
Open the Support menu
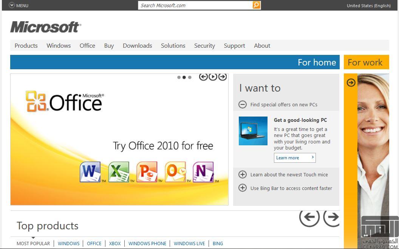pos(234,46)
